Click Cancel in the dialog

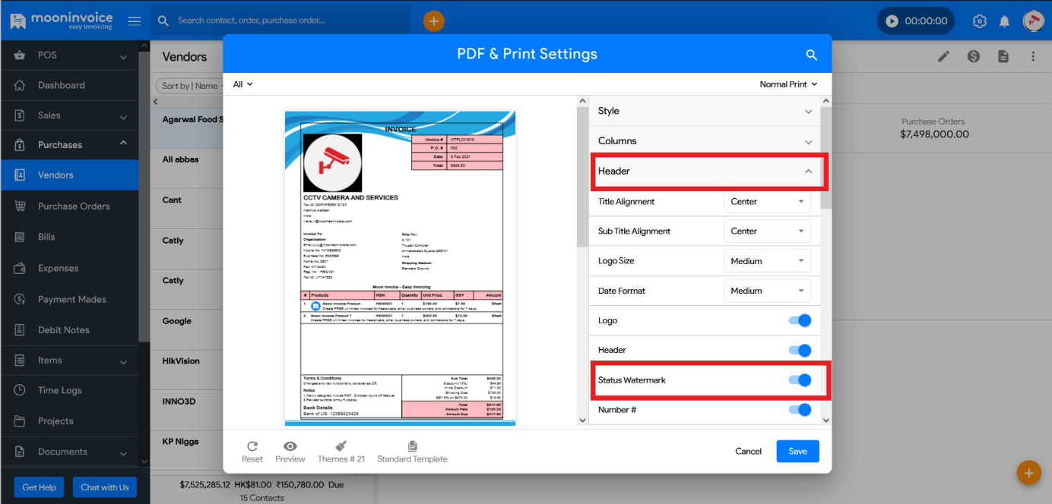pos(748,451)
